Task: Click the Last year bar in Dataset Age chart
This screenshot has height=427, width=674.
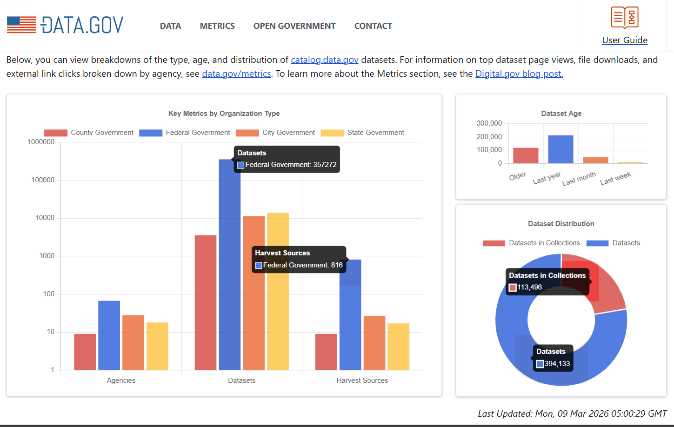Action: pyautogui.click(x=561, y=149)
